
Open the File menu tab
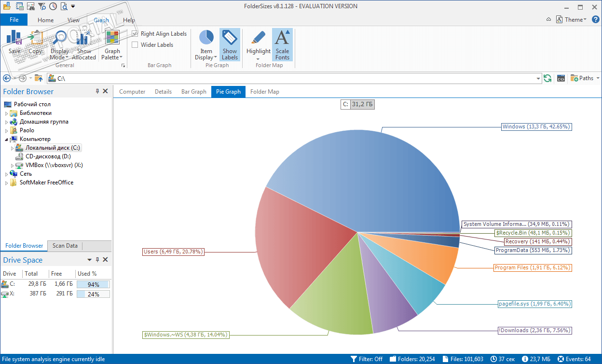point(14,20)
